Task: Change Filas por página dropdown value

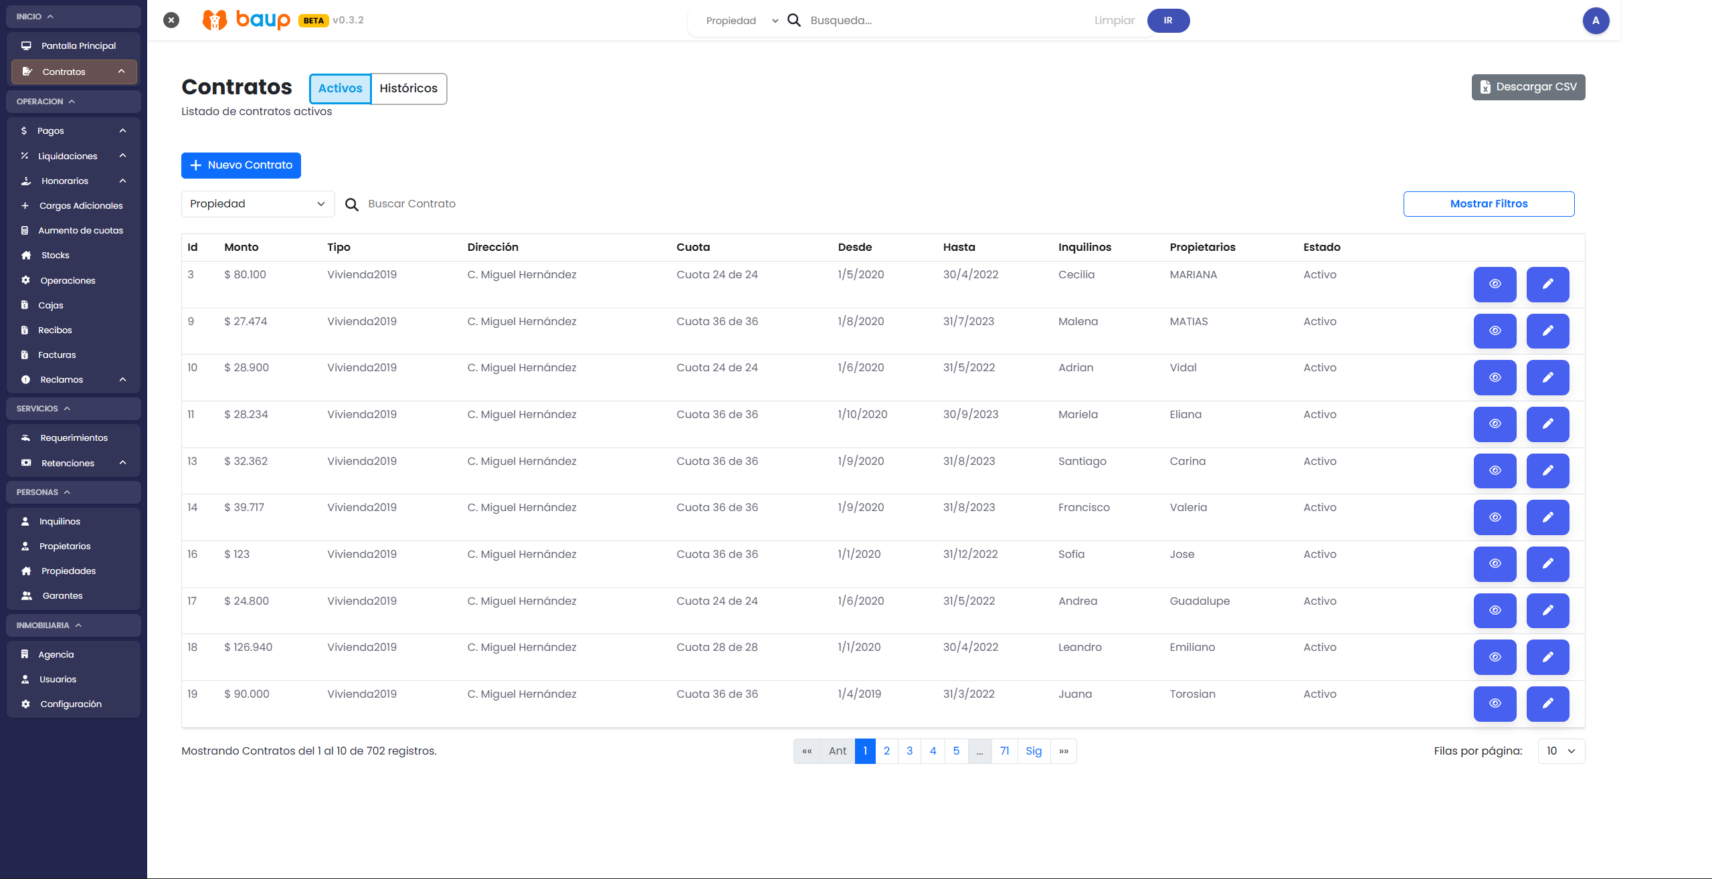Action: pyautogui.click(x=1561, y=751)
